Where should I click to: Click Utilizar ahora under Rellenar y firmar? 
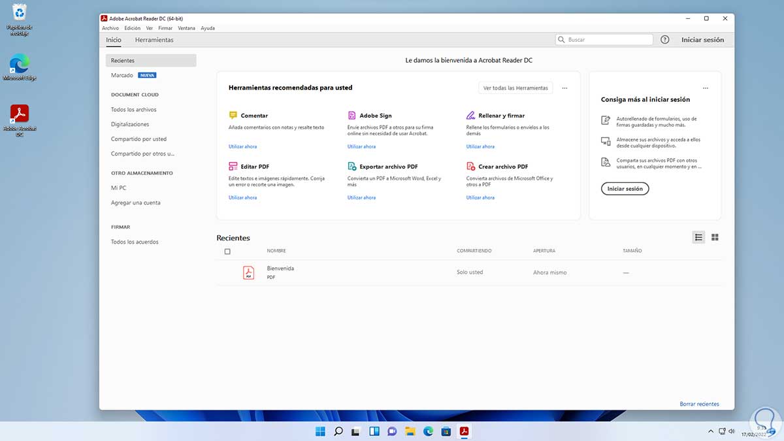click(480, 146)
